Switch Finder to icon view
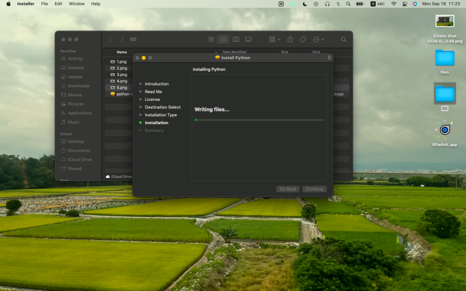This screenshot has height=291, width=466. [x=211, y=40]
